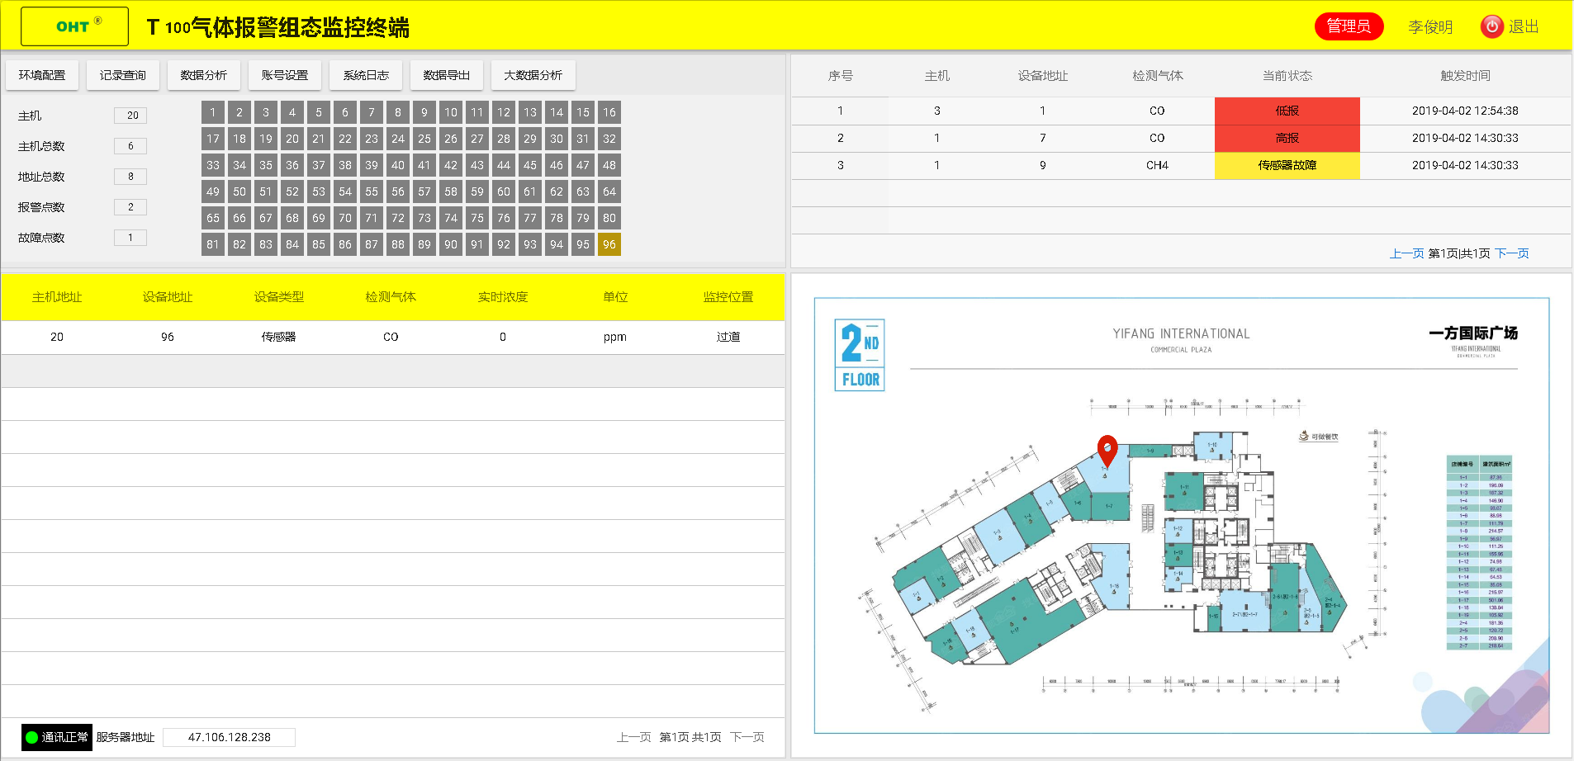Open 大数据分析 view
Image resolution: width=1574 pixels, height=761 pixels.
pyautogui.click(x=533, y=75)
